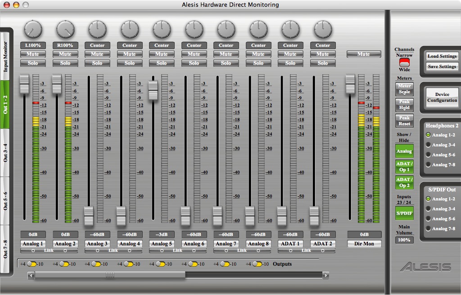
Task: Select the Out 3 - 4 tab
Action: [5, 153]
